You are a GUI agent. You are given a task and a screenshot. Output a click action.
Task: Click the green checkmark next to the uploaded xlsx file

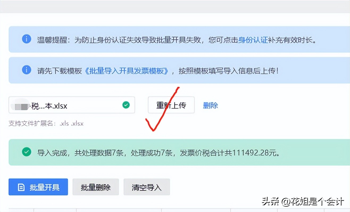tap(126, 105)
